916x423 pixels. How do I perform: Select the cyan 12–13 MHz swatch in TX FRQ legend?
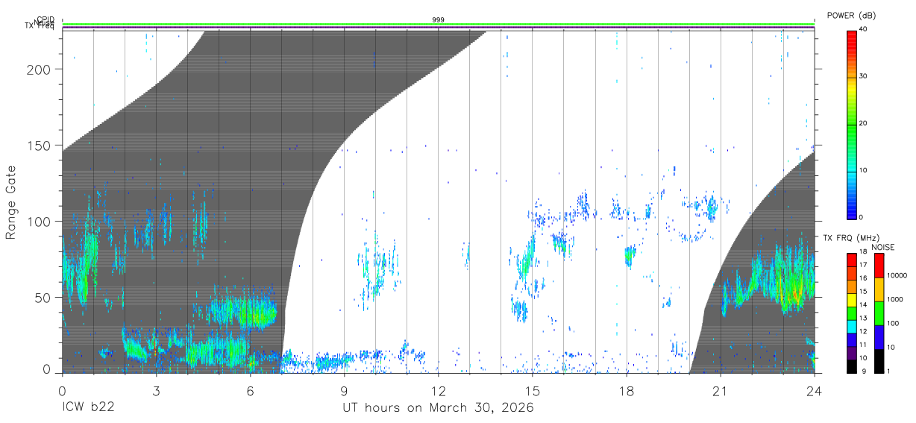click(850, 326)
